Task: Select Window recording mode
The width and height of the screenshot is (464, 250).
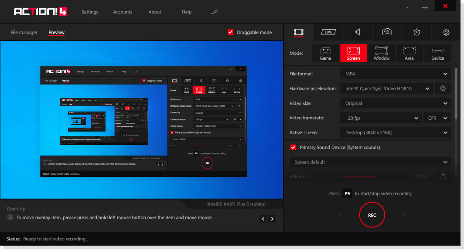Action: tap(382, 53)
